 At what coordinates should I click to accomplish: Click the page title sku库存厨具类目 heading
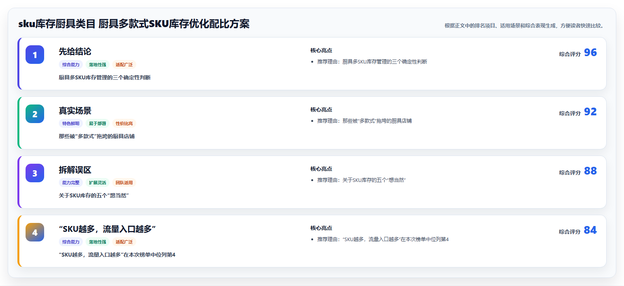134,24
